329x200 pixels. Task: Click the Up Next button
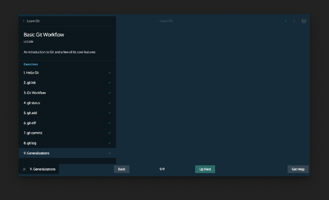[x=205, y=169]
